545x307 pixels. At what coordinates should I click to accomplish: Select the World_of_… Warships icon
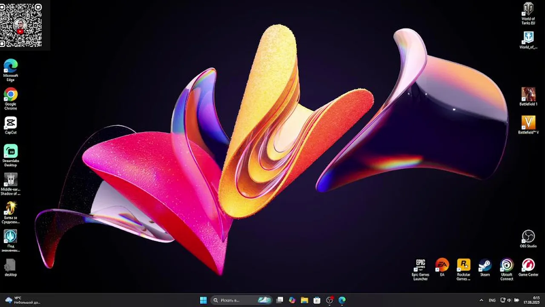point(528,41)
